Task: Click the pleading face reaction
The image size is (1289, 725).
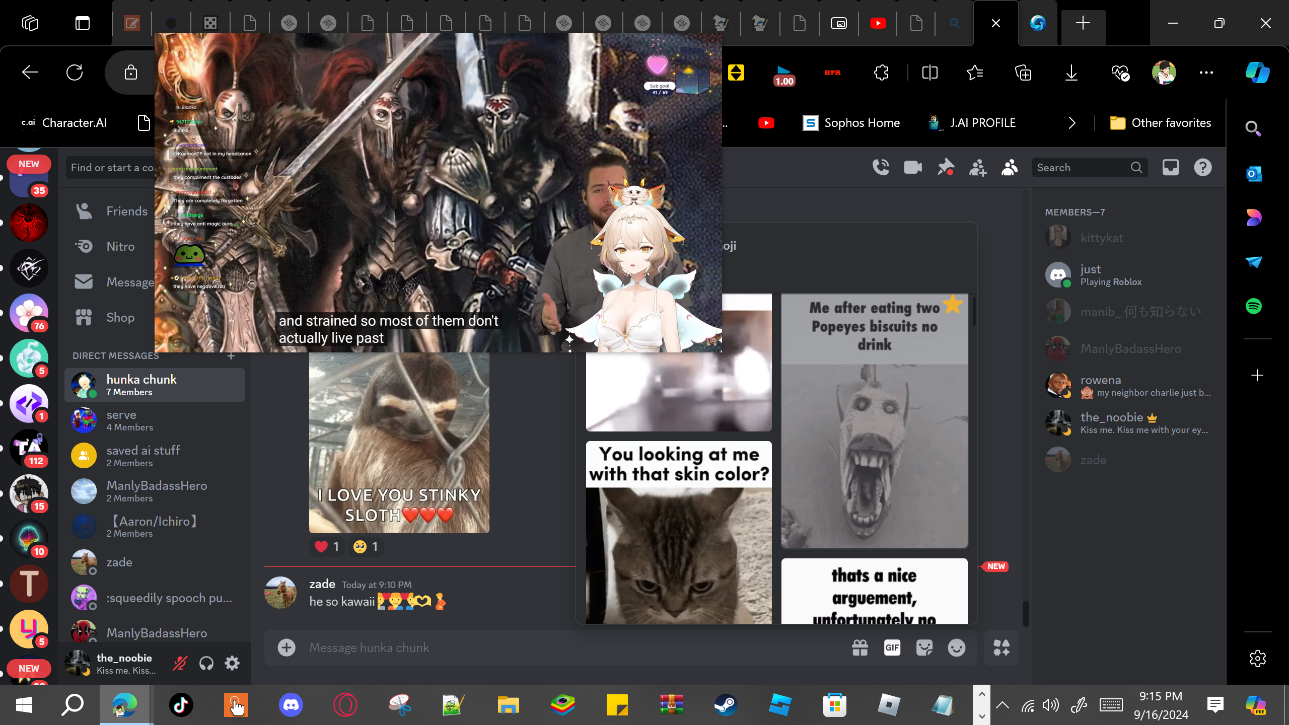Action: click(366, 546)
